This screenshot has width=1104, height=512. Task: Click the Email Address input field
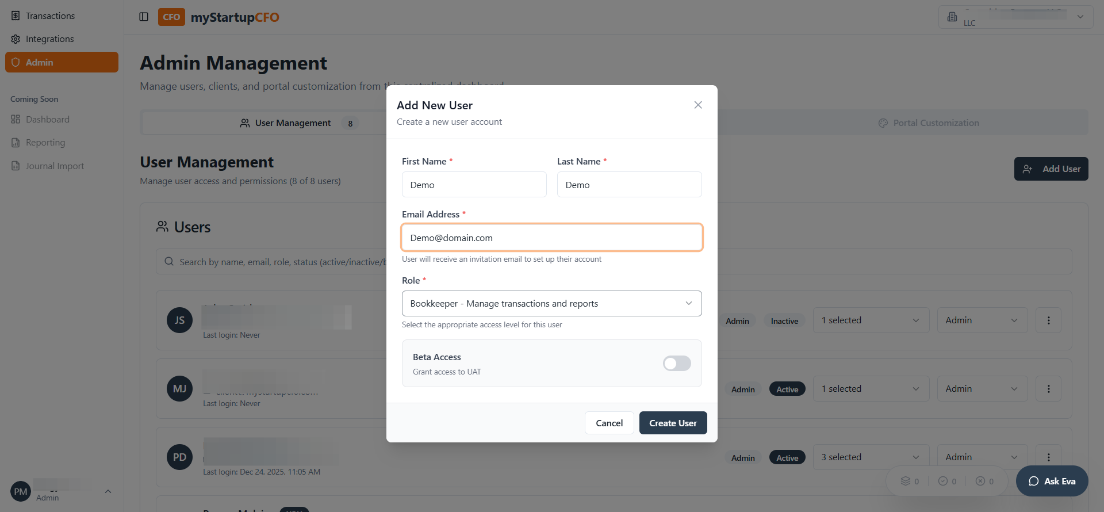tap(551, 238)
